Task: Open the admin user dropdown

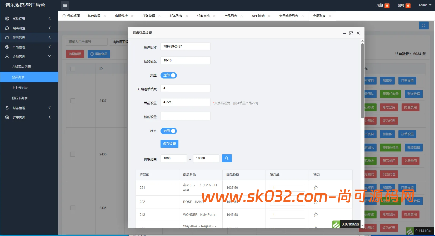Action: (425, 5)
